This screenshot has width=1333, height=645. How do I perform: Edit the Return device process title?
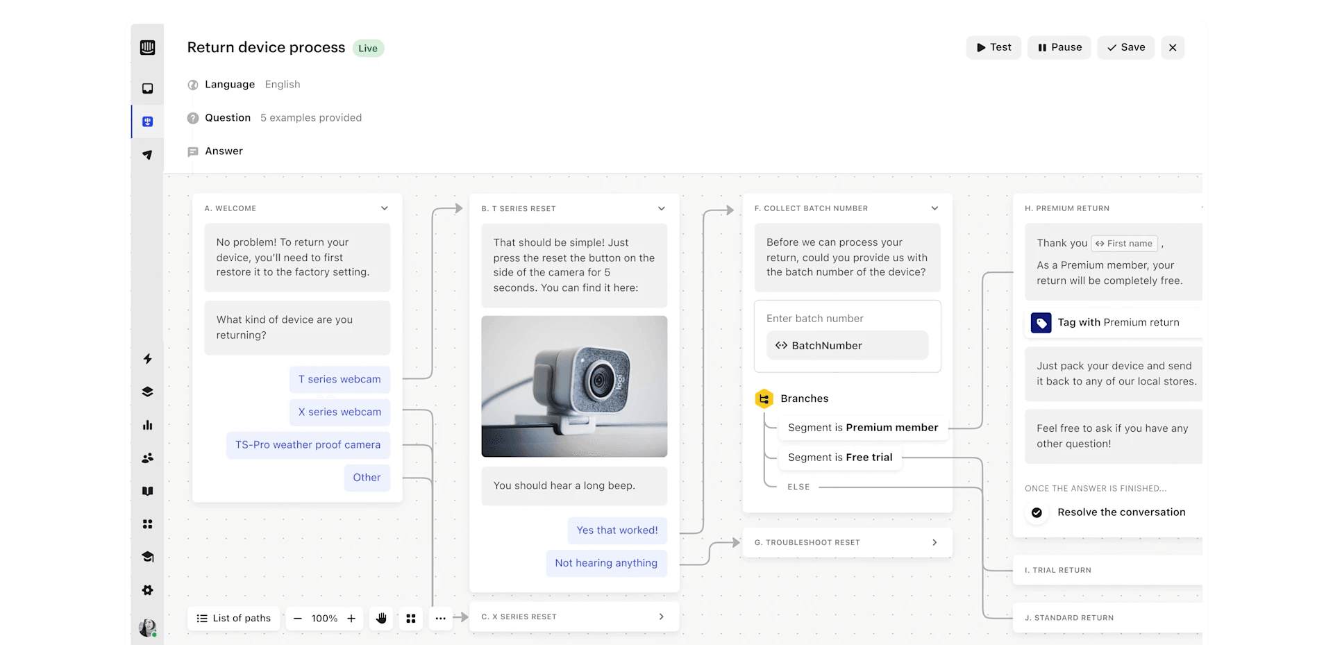point(266,47)
